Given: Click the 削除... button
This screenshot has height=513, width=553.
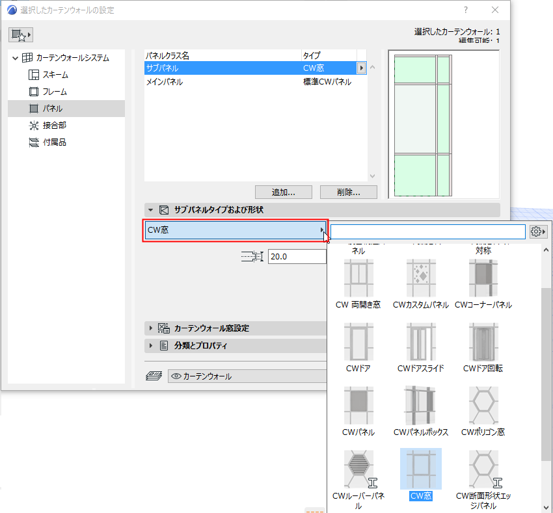Looking at the screenshot, I should coord(349,192).
